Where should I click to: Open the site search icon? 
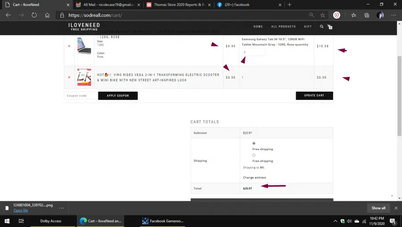coord(322,26)
